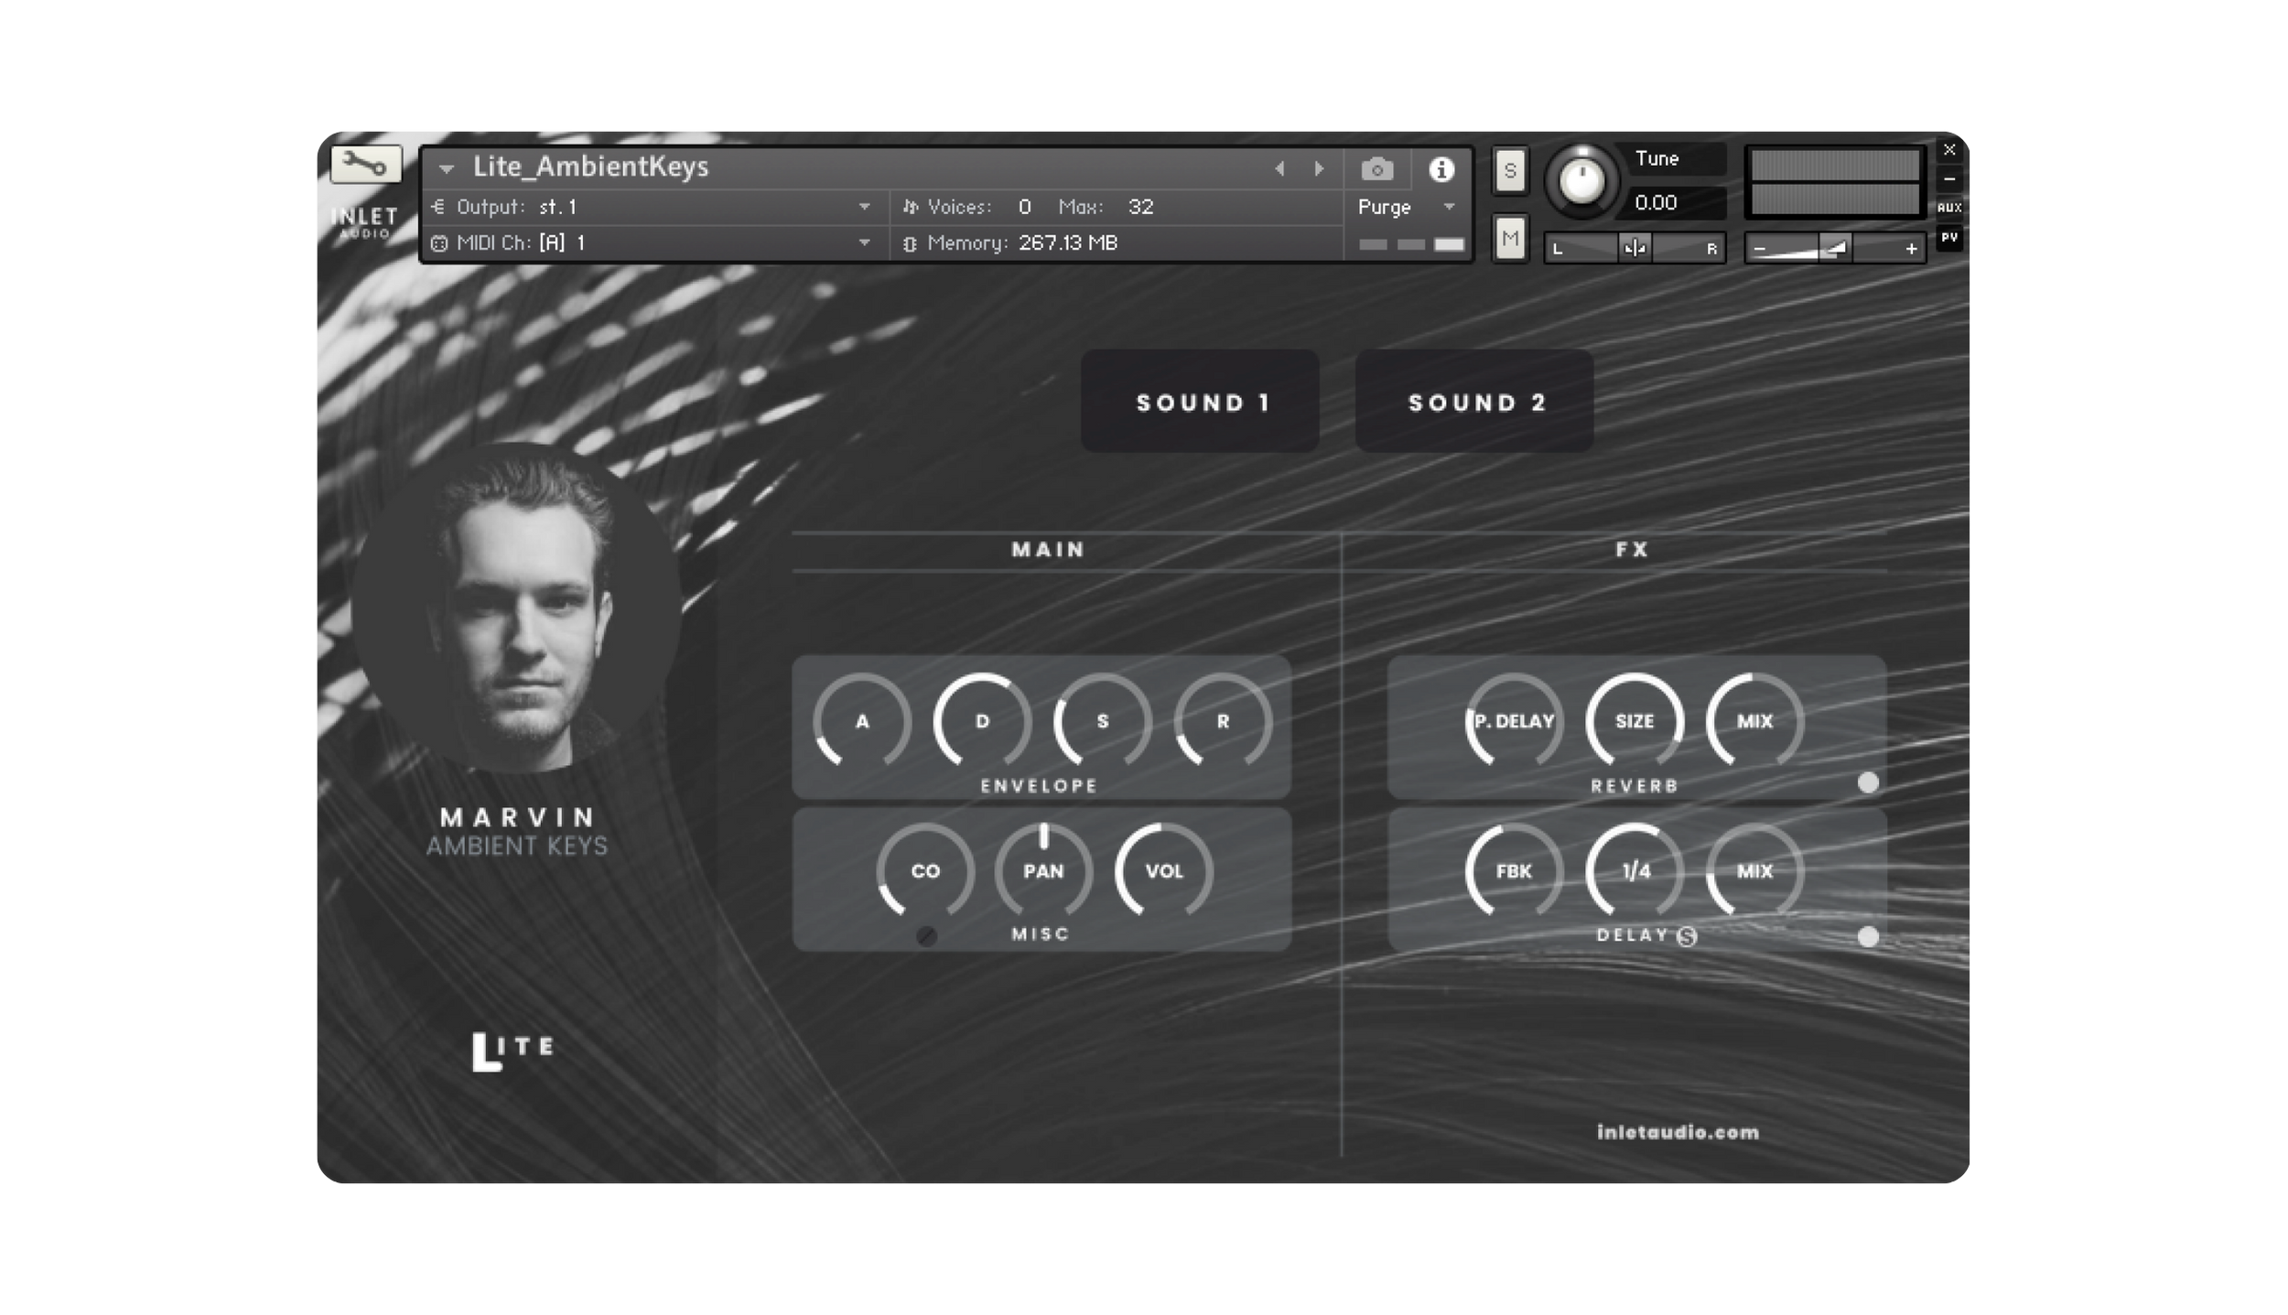Click the purge status indicator bars
Screen dimensions: 2288x1315
point(1411,244)
